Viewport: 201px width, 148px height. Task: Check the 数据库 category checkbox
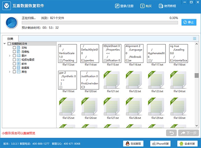pyautogui.click(x=14, y=68)
